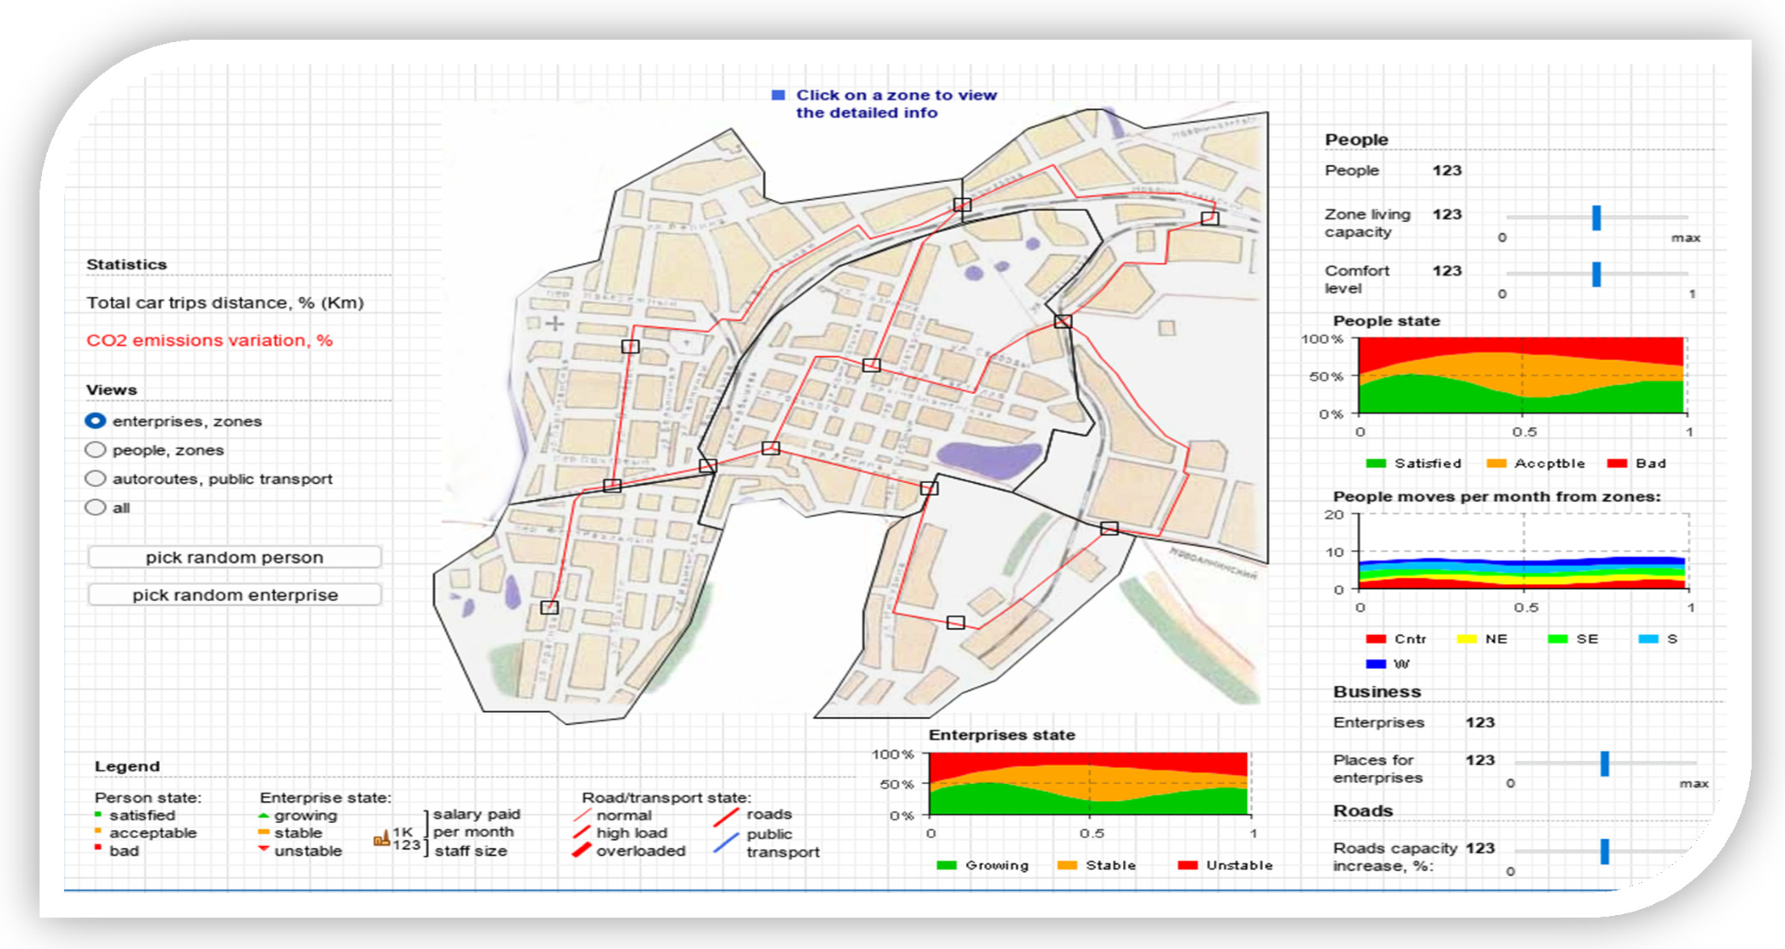Click the Roads capacity increase slider handle
Screen dimensions: 1785x949
(1605, 852)
